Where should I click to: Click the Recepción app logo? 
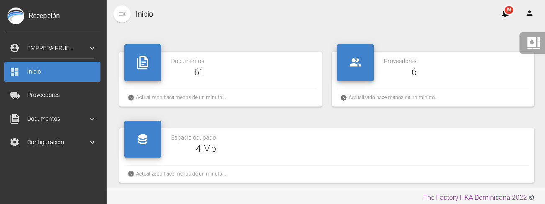16,16
